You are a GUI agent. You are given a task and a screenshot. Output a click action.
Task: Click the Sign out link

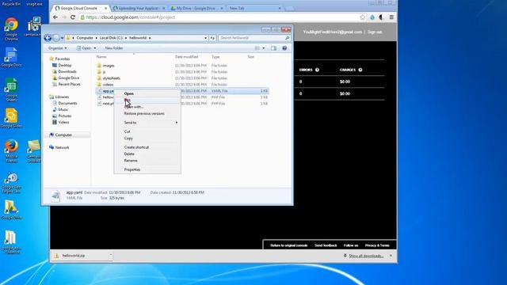(x=375, y=32)
